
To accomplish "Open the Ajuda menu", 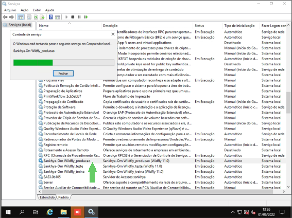I will tap(50, 10).
